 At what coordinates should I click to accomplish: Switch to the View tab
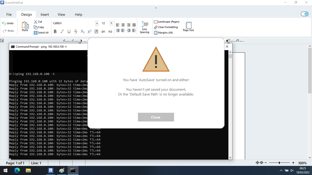pyautogui.click(x=61, y=15)
